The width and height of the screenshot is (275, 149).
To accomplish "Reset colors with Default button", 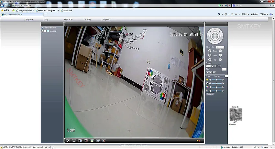I will click(x=210, y=94).
